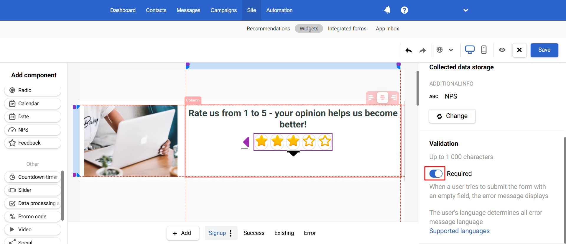
Task: Switch to the Existing state tab
Action: click(284, 233)
